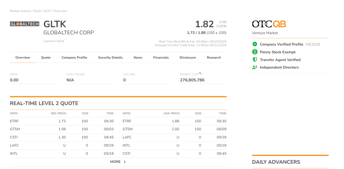
Task: Click the BID PRICE column header
Action: pos(58,113)
